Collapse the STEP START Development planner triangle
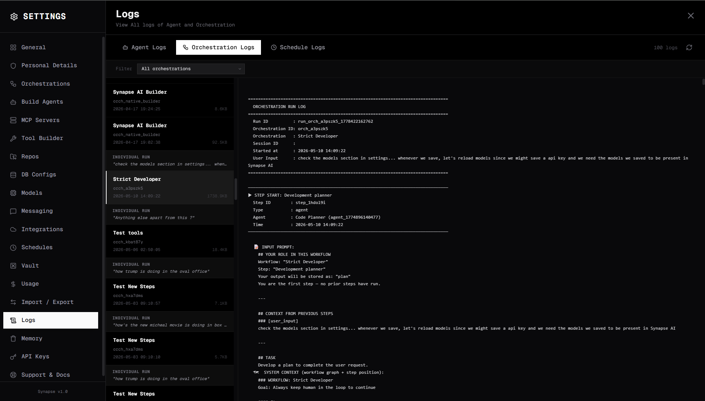Screen dimensions: 705x401 250,195
